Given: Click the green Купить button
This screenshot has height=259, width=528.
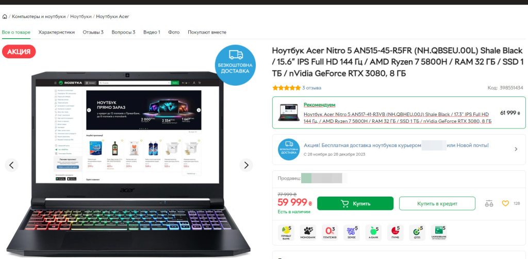Looking at the screenshot, I should click(355, 203).
